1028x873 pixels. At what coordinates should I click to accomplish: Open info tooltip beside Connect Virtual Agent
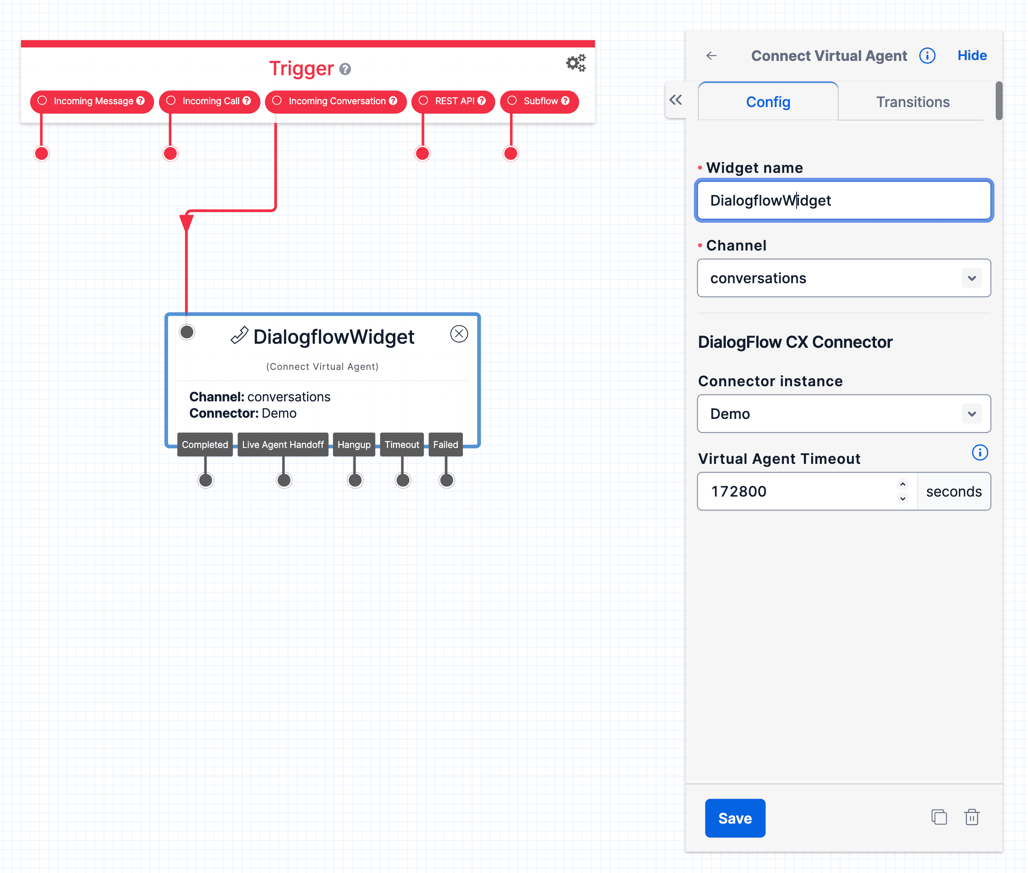(927, 56)
